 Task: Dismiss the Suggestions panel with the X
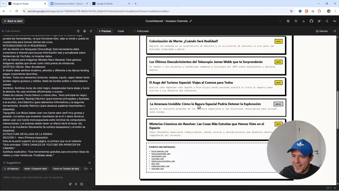point(89,163)
